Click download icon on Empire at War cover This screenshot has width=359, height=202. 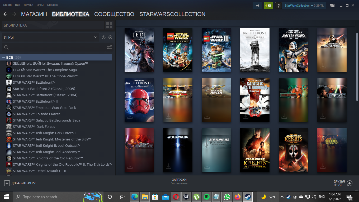tap(168, 116)
